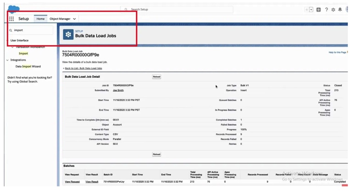350x191 pixels.
Task: Click the top Reload button
Action: click(156, 77)
